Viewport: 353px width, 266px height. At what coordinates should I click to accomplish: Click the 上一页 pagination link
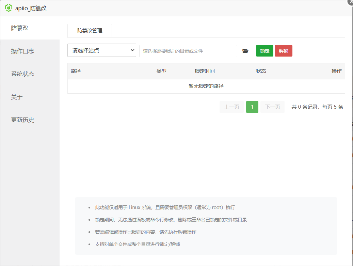pos(231,107)
